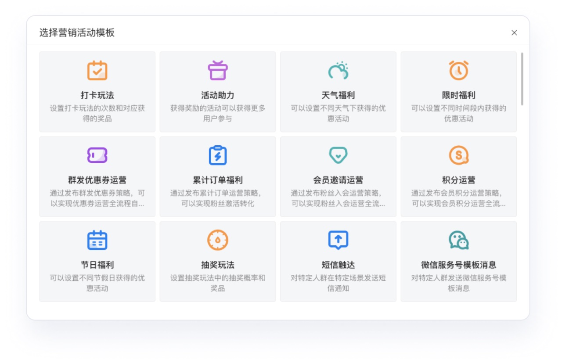Click the 短信触达 title label
The width and height of the screenshot is (562, 363).
tap(338, 265)
